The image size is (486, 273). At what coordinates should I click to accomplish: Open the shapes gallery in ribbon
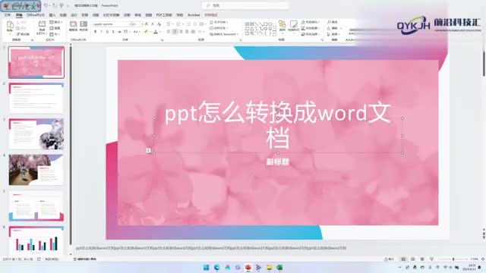[x=260, y=28]
